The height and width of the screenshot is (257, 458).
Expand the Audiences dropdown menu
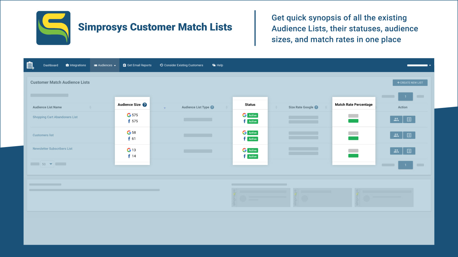pos(104,65)
